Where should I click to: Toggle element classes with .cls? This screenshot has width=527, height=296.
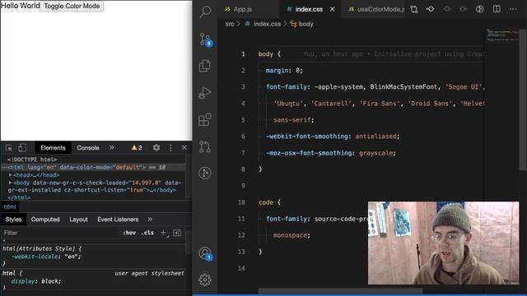coord(147,233)
